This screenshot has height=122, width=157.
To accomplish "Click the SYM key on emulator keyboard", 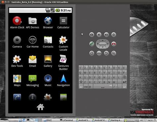I will 86,87.
